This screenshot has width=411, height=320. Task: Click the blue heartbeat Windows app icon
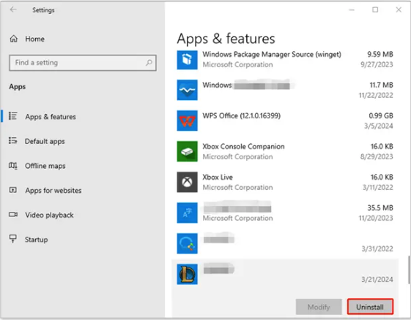tap(187, 90)
